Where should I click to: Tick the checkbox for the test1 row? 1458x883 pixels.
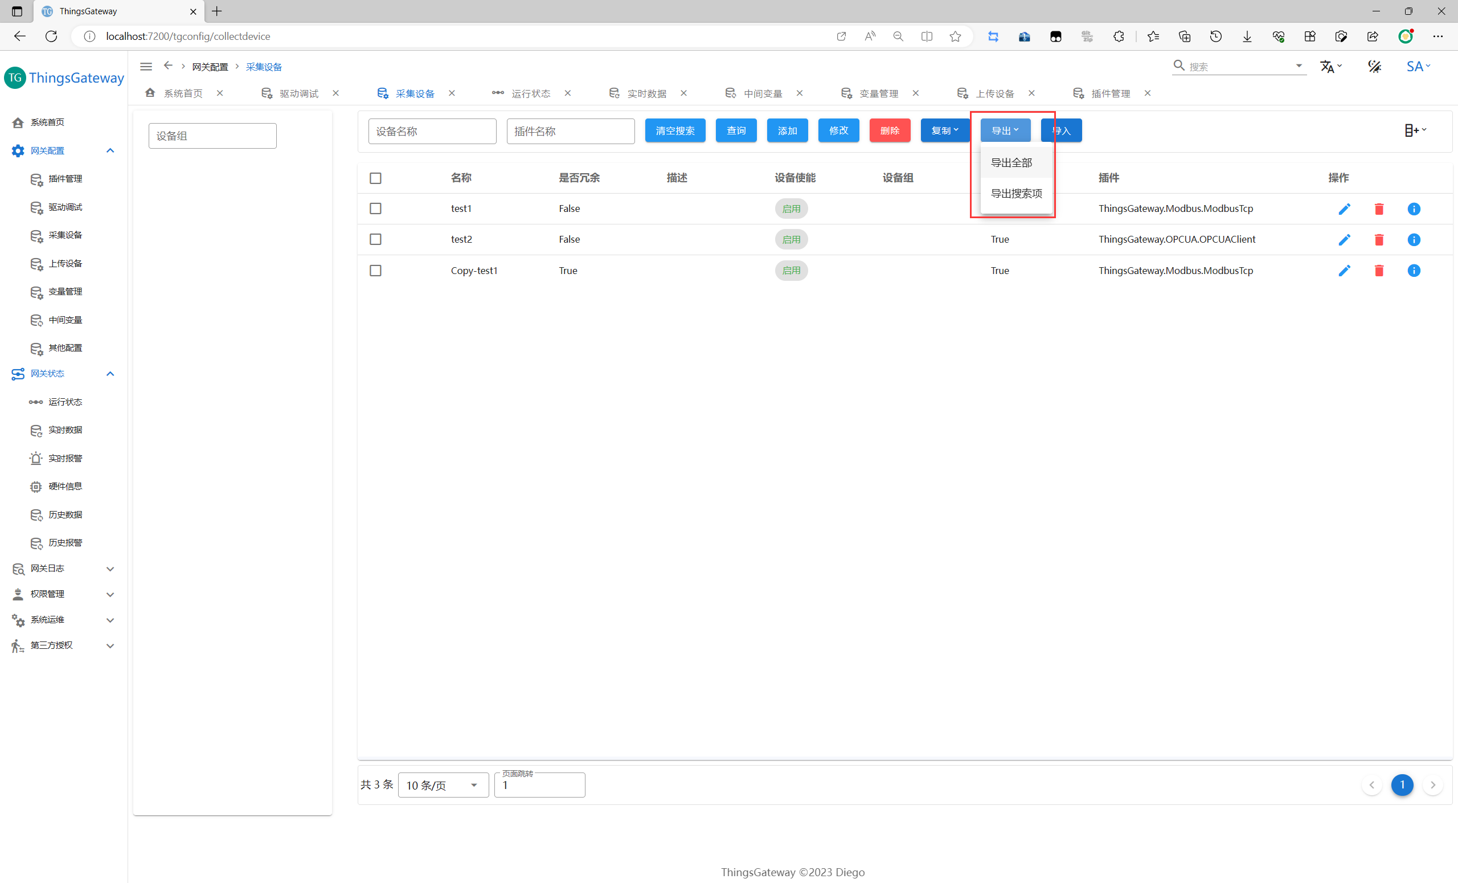375,209
